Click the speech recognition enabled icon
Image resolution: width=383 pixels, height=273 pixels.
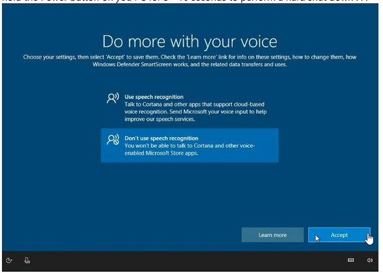click(113, 98)
